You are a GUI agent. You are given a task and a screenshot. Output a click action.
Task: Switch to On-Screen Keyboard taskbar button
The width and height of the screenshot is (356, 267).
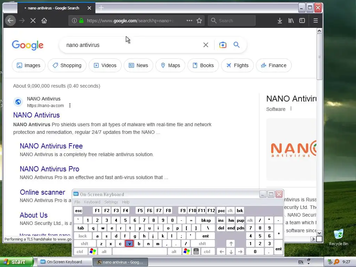(64, 262)
